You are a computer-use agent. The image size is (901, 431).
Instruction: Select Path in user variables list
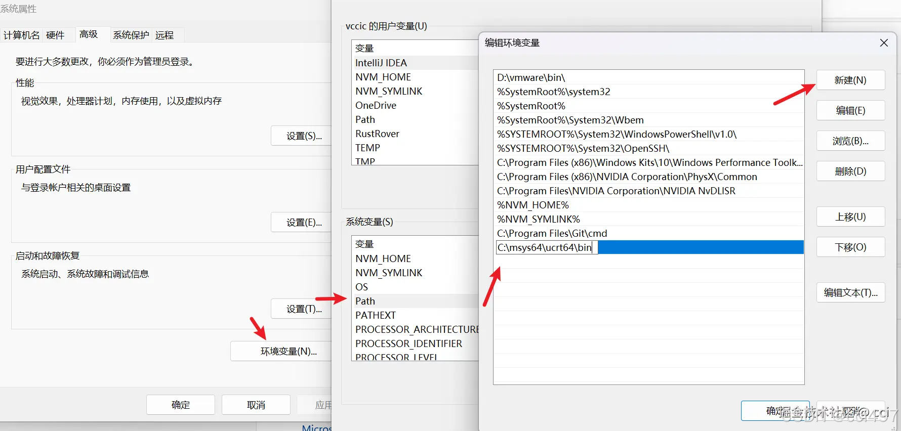[x=415, y=119]
